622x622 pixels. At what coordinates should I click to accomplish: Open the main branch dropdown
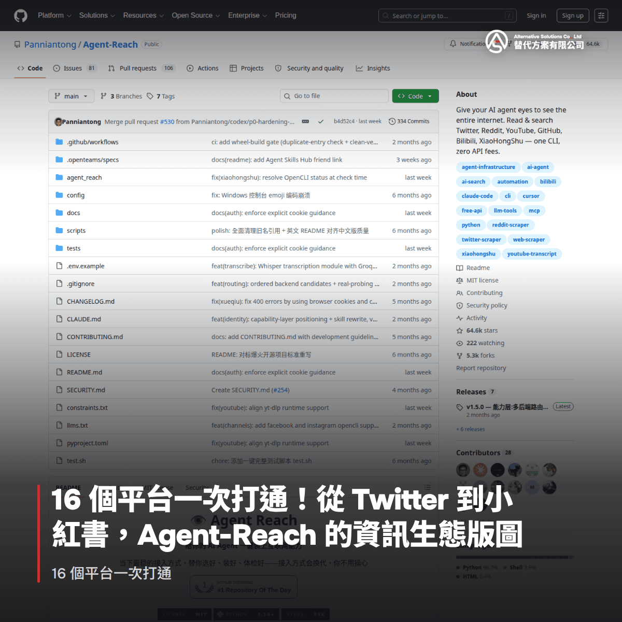pyautogui.click(x=72, y=96)
